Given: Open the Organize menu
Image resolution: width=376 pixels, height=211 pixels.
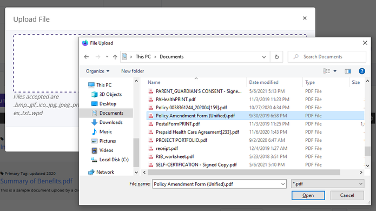Looking at the screenshot, I should pyautogui.click(x=97, y=71).
